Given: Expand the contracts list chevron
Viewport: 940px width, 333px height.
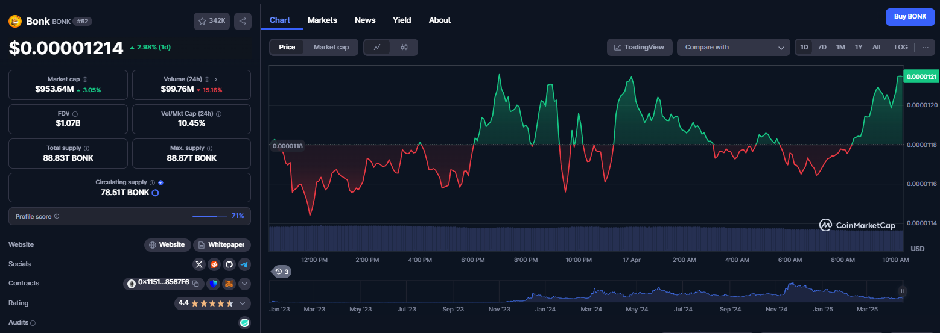Looking at the screenshot, I should tap(244, 284).
